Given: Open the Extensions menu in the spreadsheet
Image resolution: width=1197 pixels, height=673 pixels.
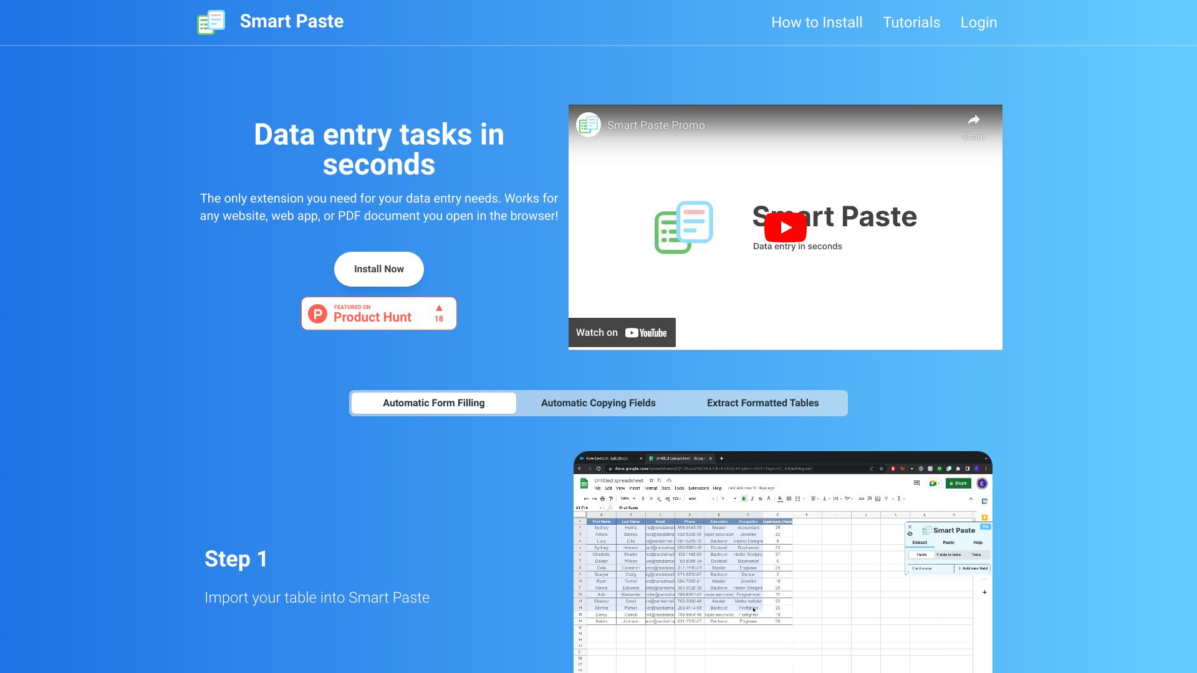Looking at the screenshot, I should [x=698, y=489].
